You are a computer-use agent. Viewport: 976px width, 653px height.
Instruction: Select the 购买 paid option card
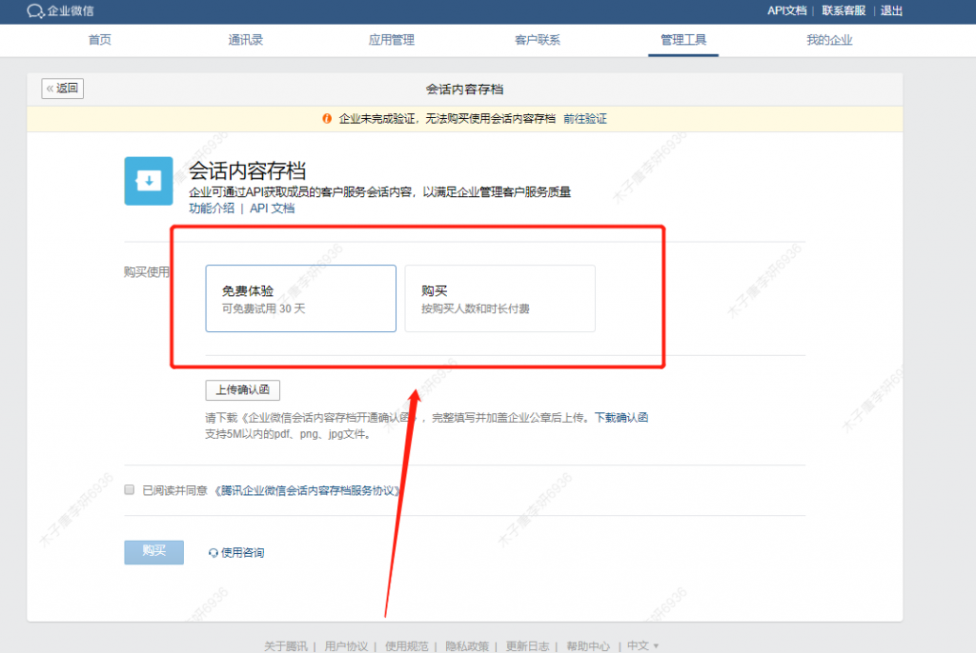pyautogui.click(x=499, y=298)
